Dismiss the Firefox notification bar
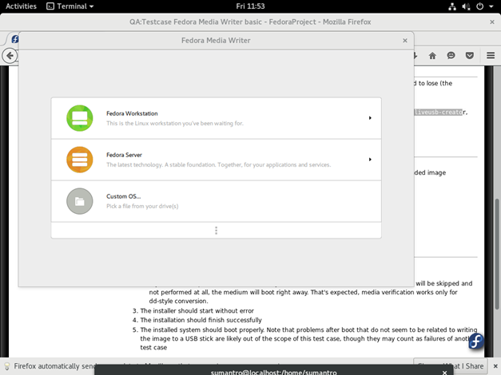The height and width of the screenshot is (375, 501). coord(495,366)
